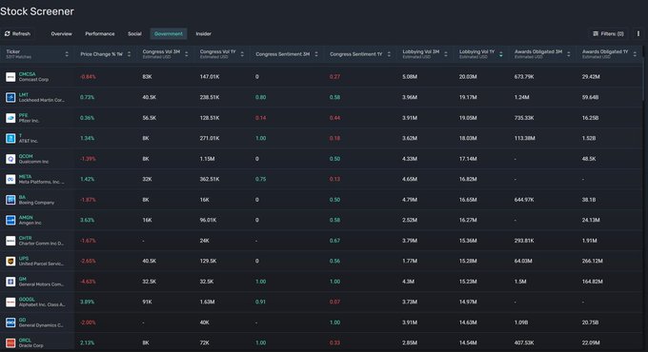Open the UPS ticker link
This screenshot has width=648, height=352.
click(x=24, y=259)
